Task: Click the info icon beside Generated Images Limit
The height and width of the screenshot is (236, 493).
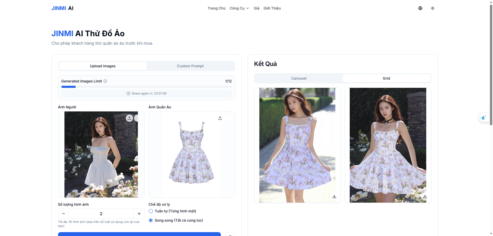Action: pyautogui.click(x=105, y=81)
